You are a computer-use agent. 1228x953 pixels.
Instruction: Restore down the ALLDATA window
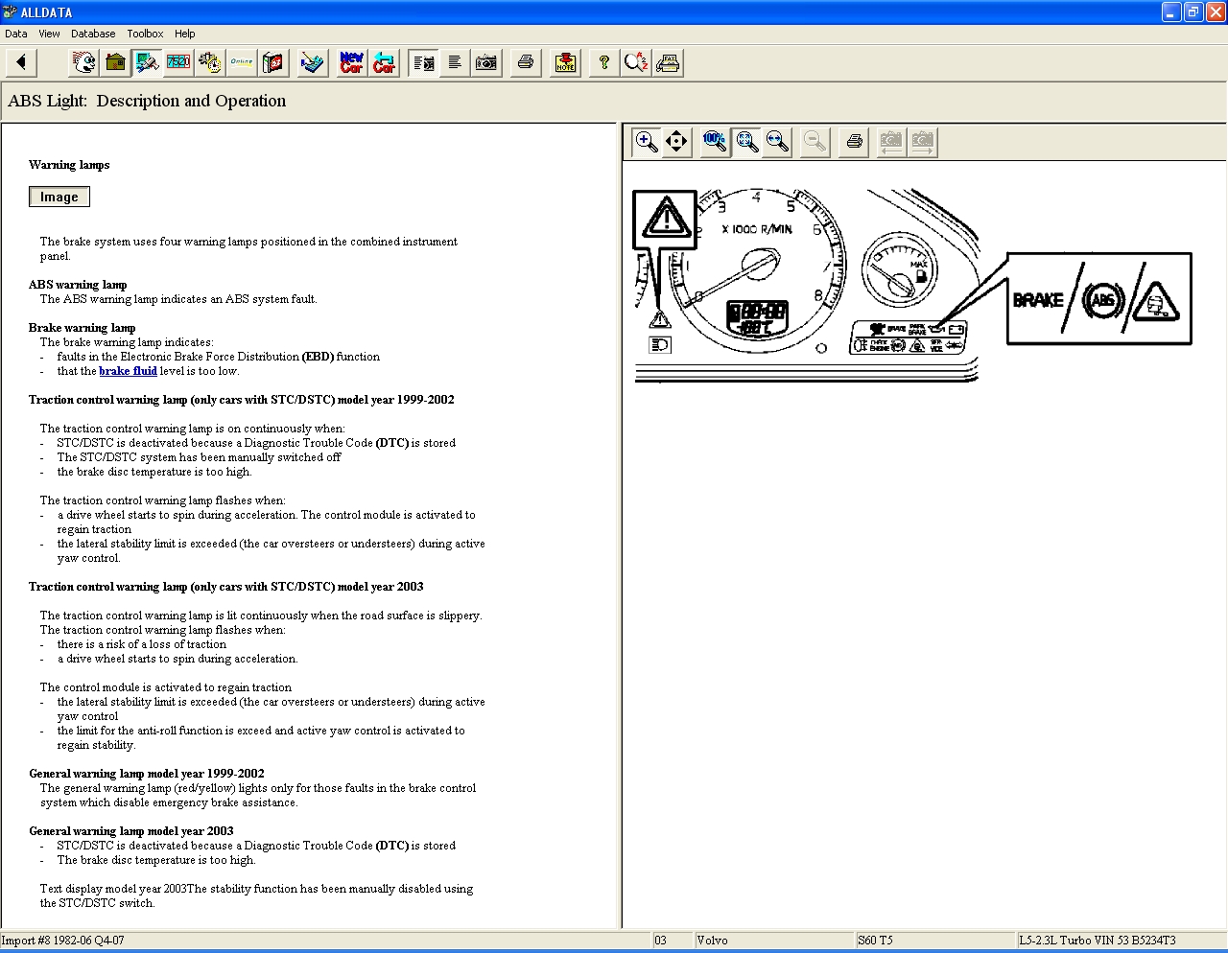click(x=1193, y=12)
